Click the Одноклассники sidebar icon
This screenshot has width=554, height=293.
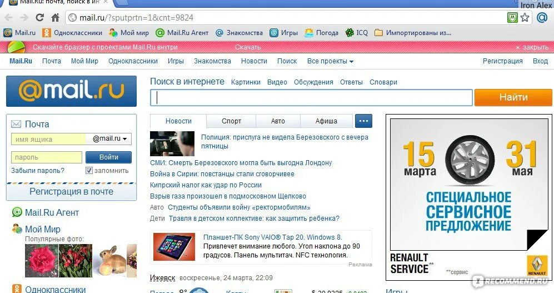17,289
